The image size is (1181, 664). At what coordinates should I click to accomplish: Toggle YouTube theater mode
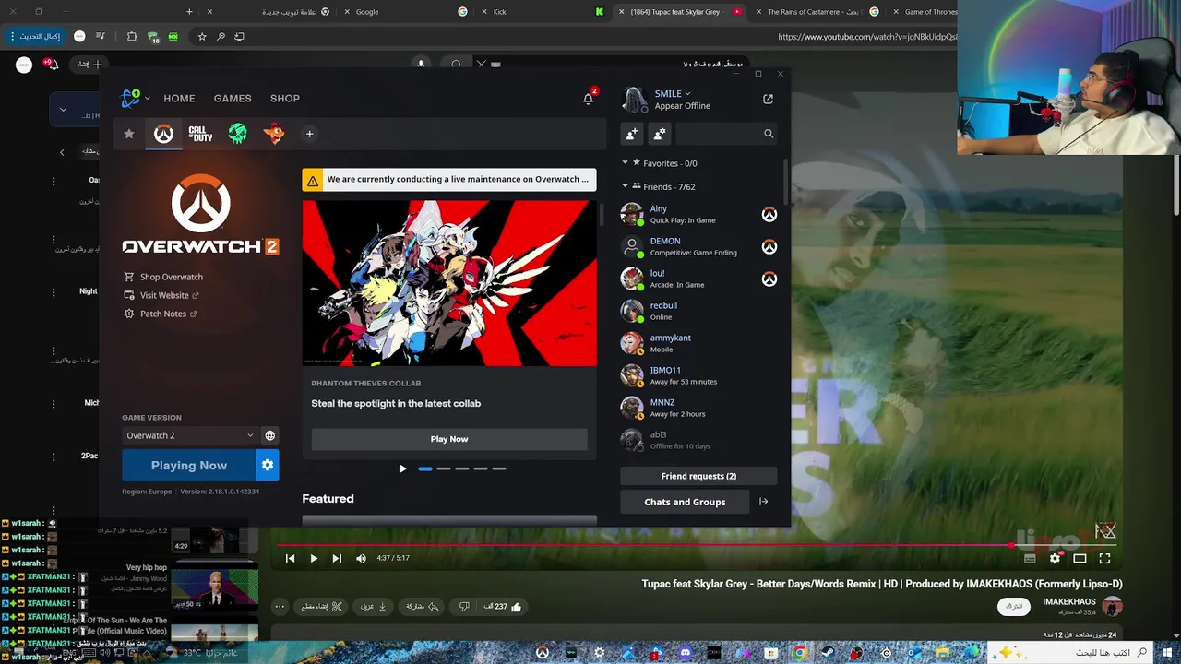click(1080, 558)
